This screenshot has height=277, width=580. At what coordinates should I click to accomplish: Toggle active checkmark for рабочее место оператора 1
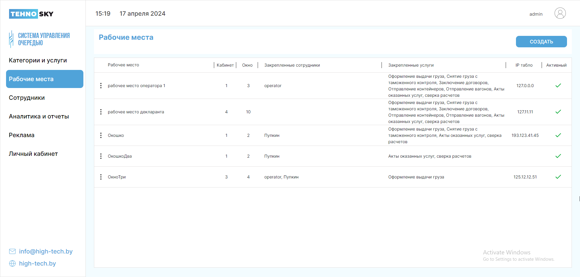pyautogui.click(x=558, y=86)
